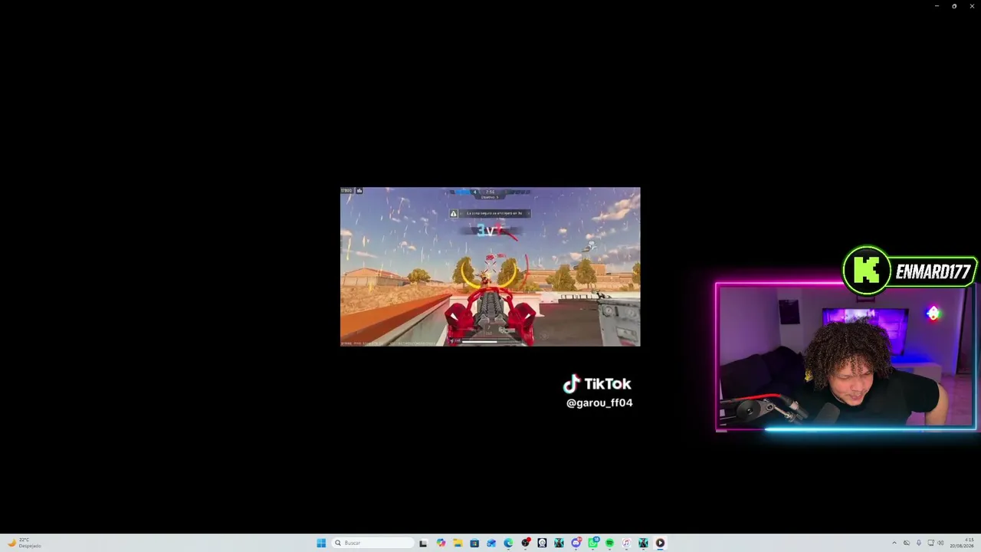Open the volume control in tray

point(940,543)
